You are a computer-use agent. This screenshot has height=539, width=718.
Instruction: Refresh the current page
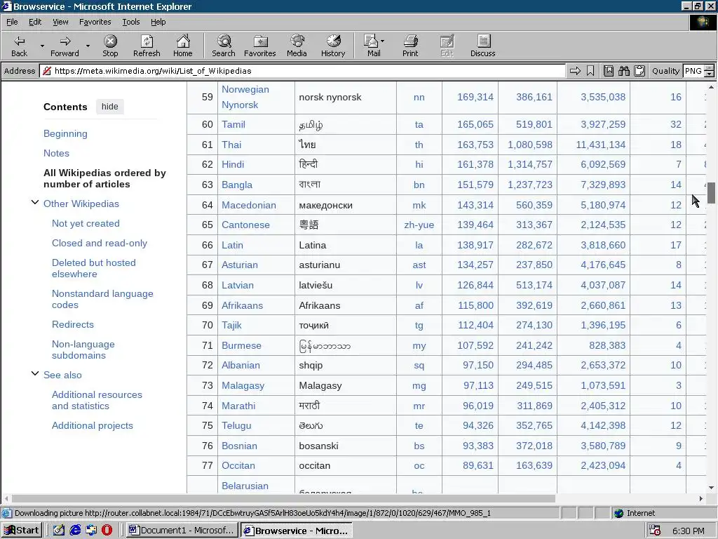pyautogui.click(x=147, y=46)
